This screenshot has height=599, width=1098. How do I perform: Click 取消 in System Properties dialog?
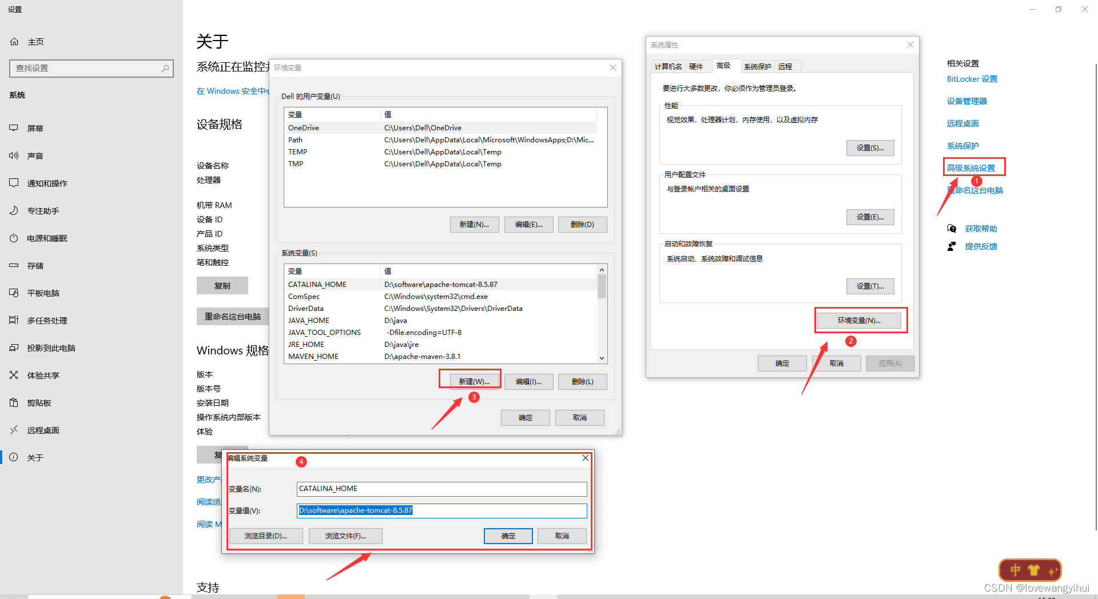point(836,363)
